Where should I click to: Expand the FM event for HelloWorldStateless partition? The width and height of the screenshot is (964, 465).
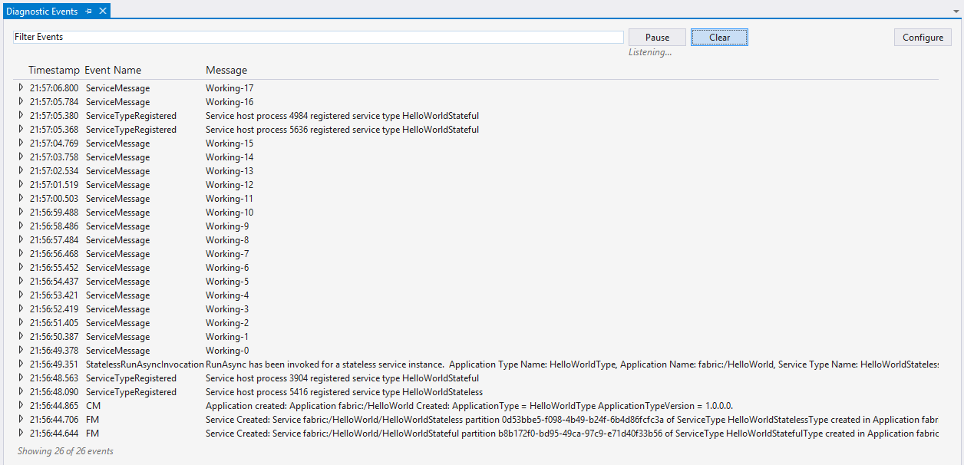[21, 419]
